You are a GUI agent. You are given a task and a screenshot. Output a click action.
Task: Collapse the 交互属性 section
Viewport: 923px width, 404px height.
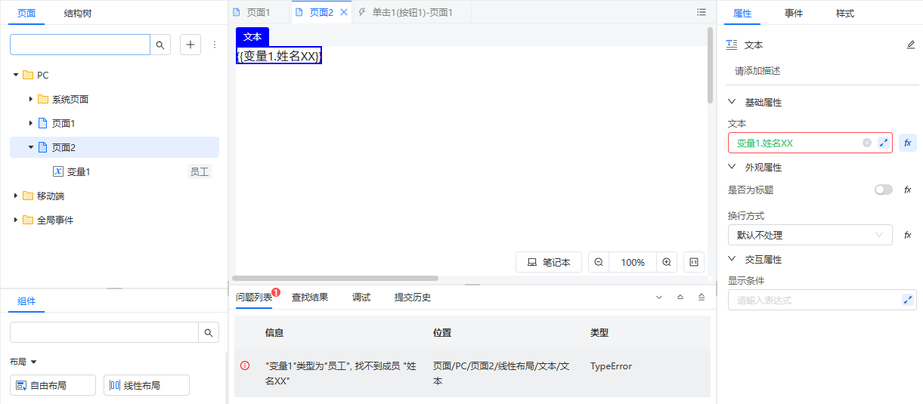click(x=732, y=259)
